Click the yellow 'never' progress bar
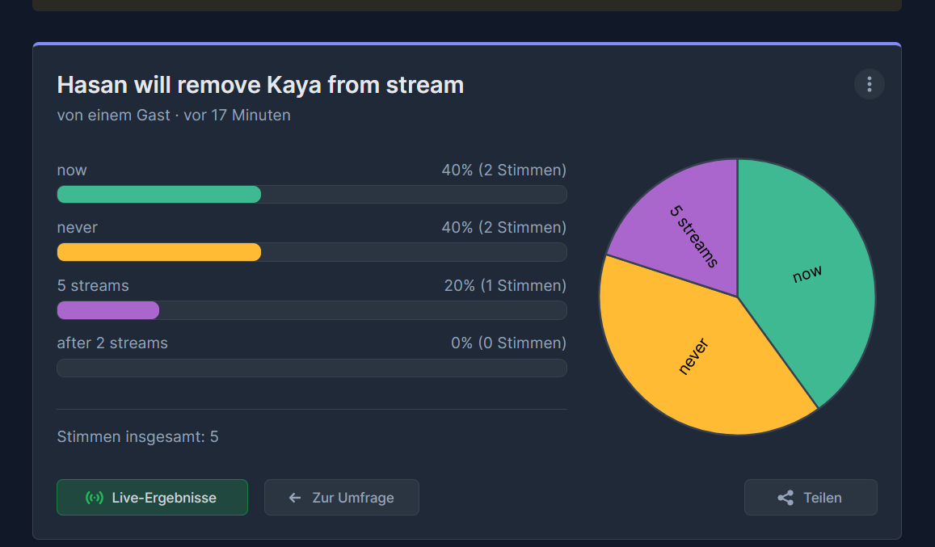Screen dimensions: 935x547 158,252
